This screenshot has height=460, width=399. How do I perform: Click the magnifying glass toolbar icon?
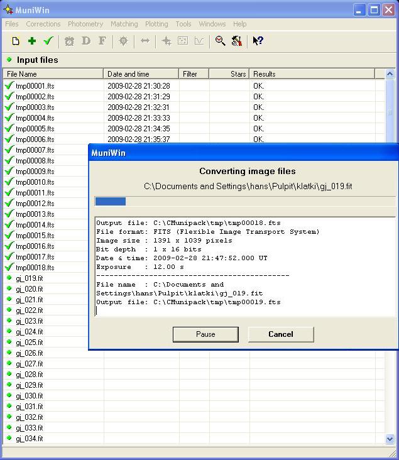click(x=220, y=41)
